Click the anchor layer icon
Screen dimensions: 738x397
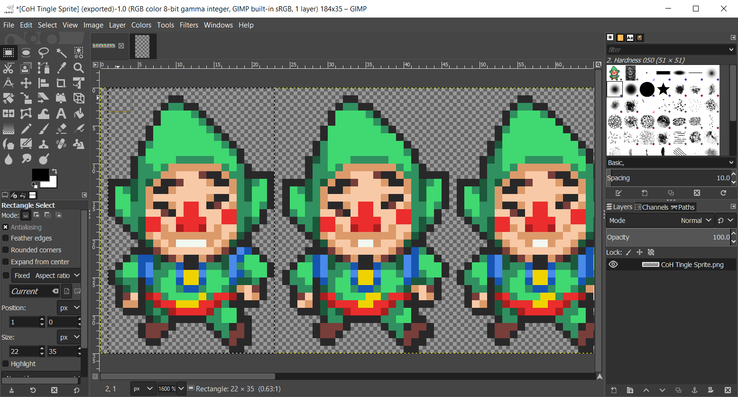click(x=694, y=390)
